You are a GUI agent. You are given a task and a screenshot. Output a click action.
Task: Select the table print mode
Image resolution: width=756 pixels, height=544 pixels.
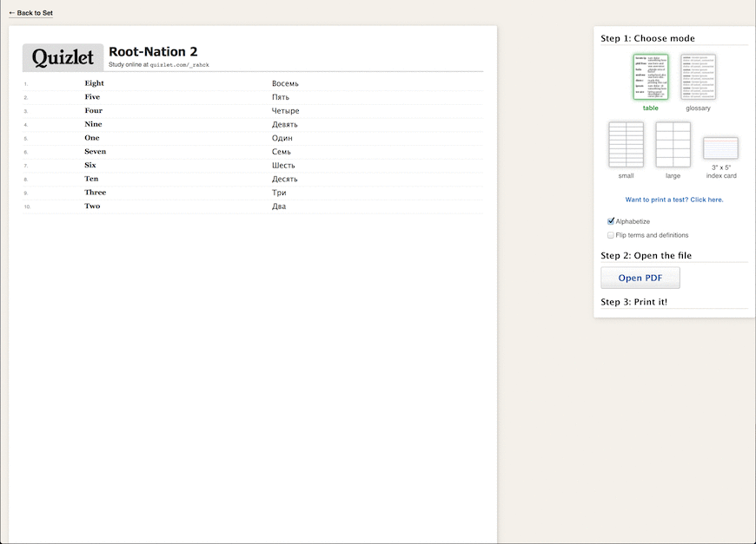click(x=650, y=76)
